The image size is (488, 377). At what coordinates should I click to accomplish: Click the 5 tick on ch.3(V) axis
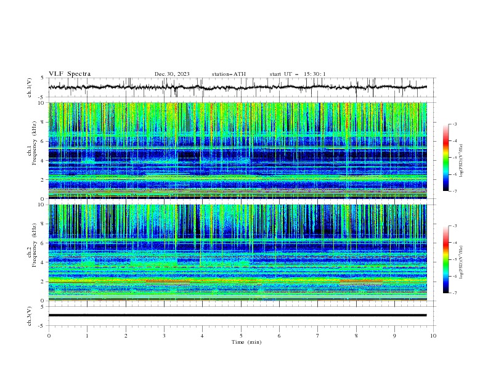[x=44, y=306]
